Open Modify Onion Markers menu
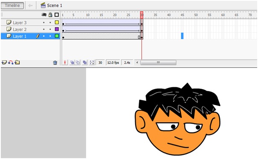The width and height of the screenshot is (258, 159). 92,63
